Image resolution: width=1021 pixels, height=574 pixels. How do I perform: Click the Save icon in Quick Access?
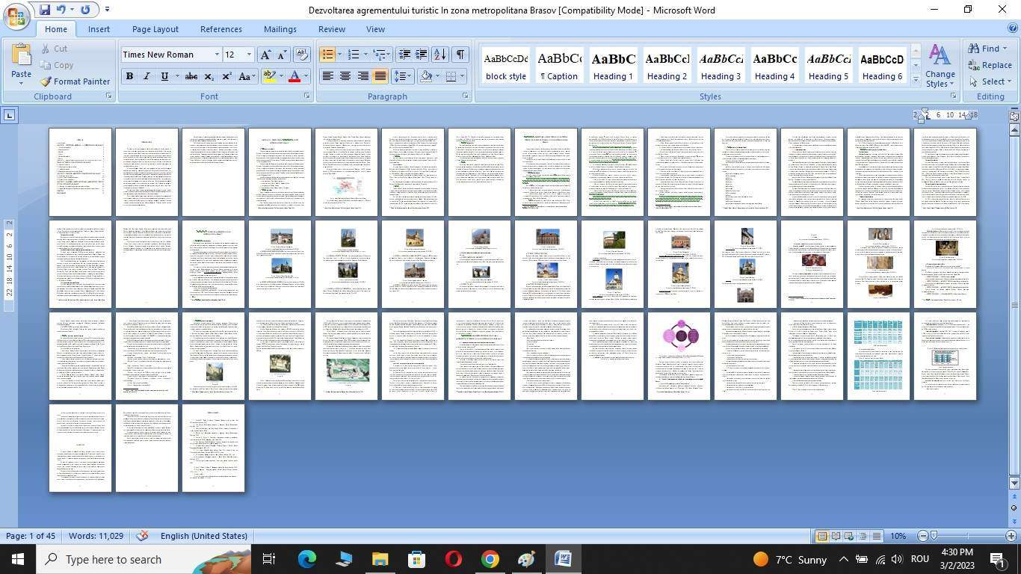coord(45,10)
